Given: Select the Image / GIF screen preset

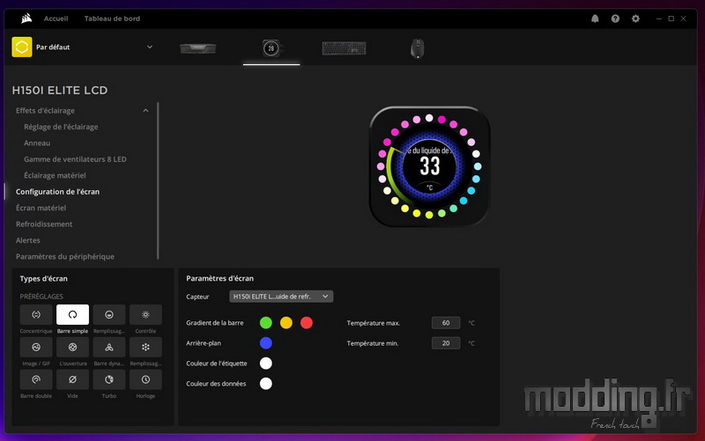Looking at the screenshot, I should [36, 347].
